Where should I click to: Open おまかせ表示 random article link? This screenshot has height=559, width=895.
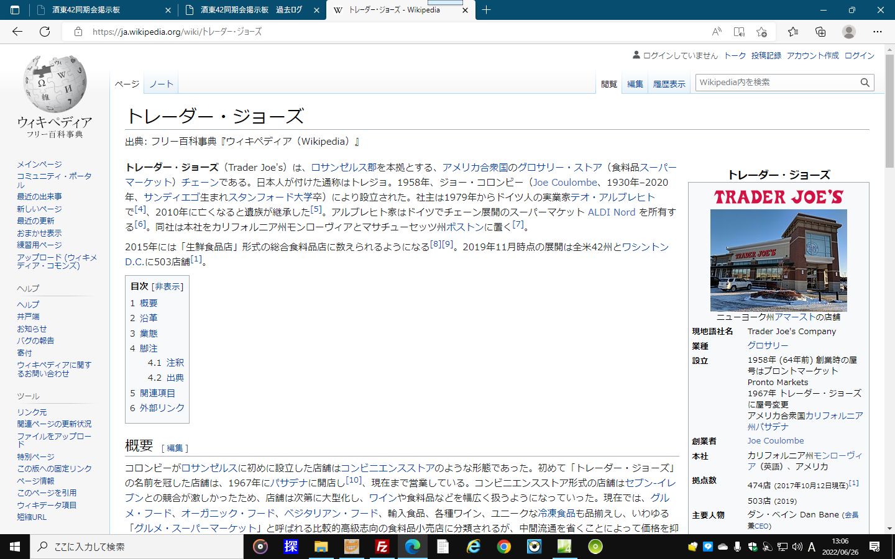39,233
